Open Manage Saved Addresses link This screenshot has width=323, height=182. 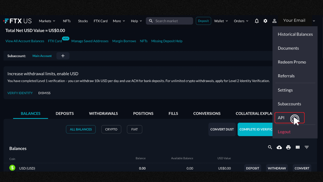tap(90, 41)
